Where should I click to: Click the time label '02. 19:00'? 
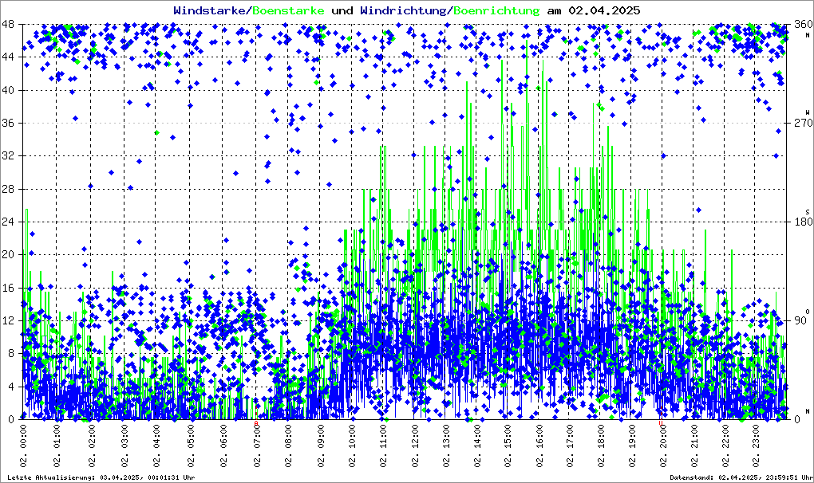[x=634, y=446]
